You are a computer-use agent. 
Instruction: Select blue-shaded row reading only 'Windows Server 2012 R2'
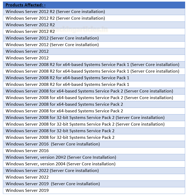tap(94, 25)
